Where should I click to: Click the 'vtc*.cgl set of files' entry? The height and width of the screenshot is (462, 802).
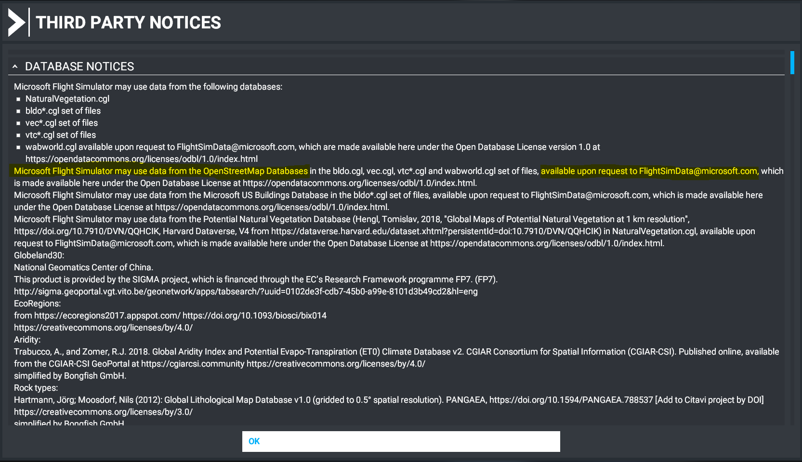[61, 135]
